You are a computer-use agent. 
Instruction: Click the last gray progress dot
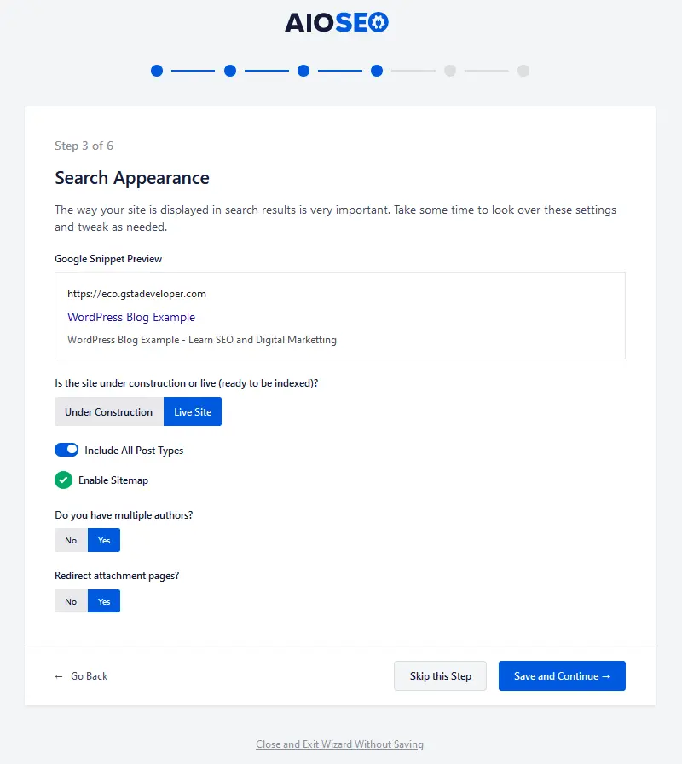pos(523,71)
